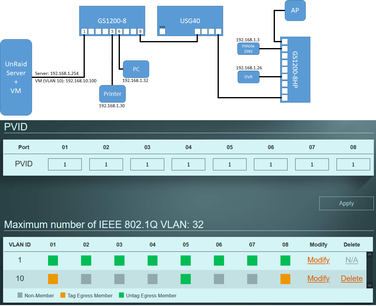Edit PVID field for port 04
Image resolution: width=376 pixels, height=306 pixels.
point(188,165)
